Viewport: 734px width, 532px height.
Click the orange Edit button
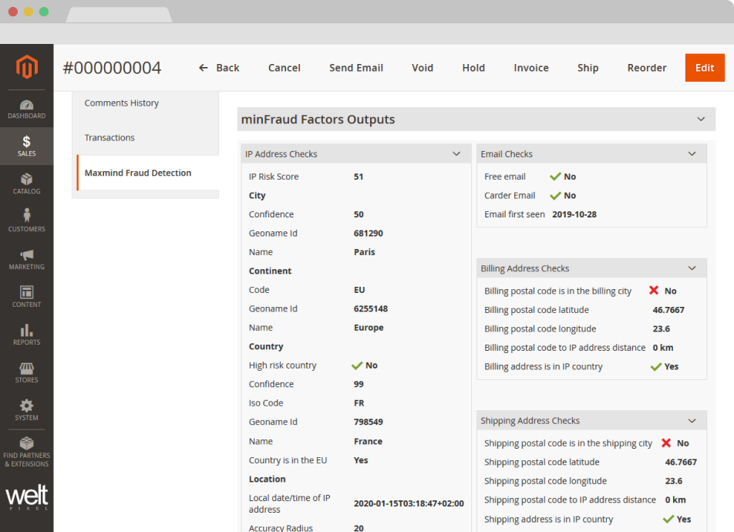coord(705,68)
